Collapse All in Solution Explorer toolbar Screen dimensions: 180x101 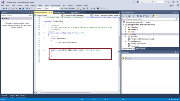144,16
